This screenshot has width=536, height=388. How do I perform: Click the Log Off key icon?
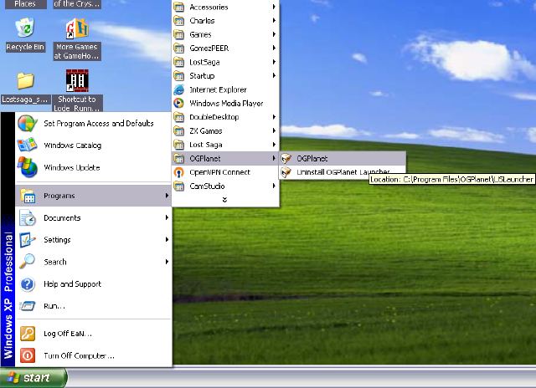28,334
